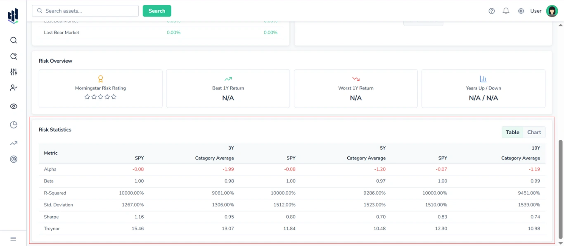Screen dimensions: 564x246
Task: Select the screener compass icon in the sidebar
Action: [x=13, y=56]
